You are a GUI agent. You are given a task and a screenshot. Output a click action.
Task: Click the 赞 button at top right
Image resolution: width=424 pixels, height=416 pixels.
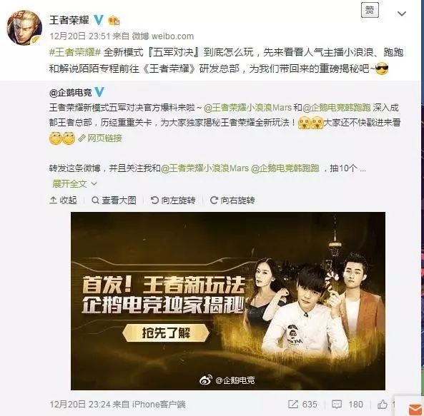click(370, 10)
